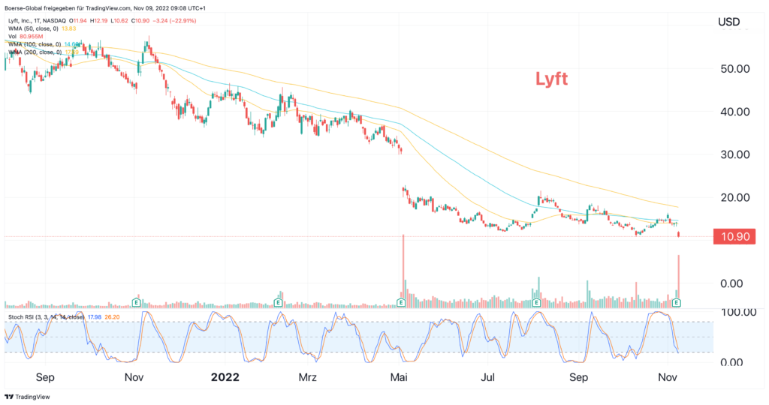Click the red 'Lyft' chart annotation

click(551, 79)
